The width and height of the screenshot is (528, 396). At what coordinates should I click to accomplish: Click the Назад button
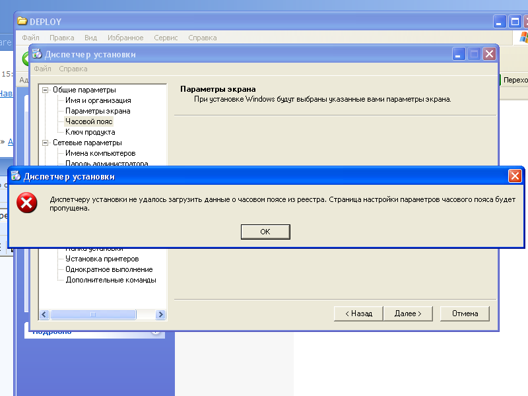click(358, 313)
